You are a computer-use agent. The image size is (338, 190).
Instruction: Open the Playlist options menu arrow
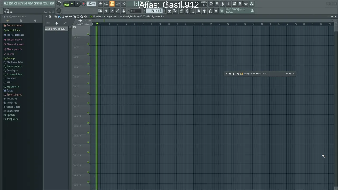(x=46, y=17)
